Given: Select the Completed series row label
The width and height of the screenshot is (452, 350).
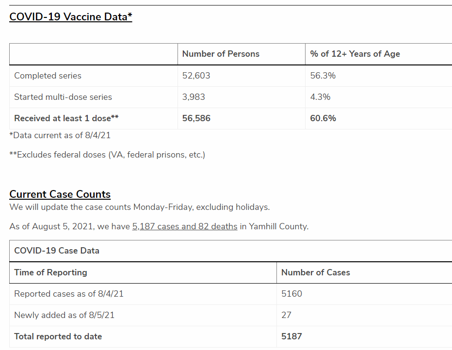Looking at the screenshot, I should pos(48,76).
